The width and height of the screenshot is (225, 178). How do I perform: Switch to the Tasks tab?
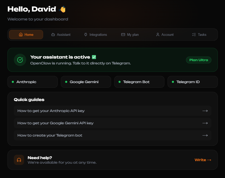(199, 35)
